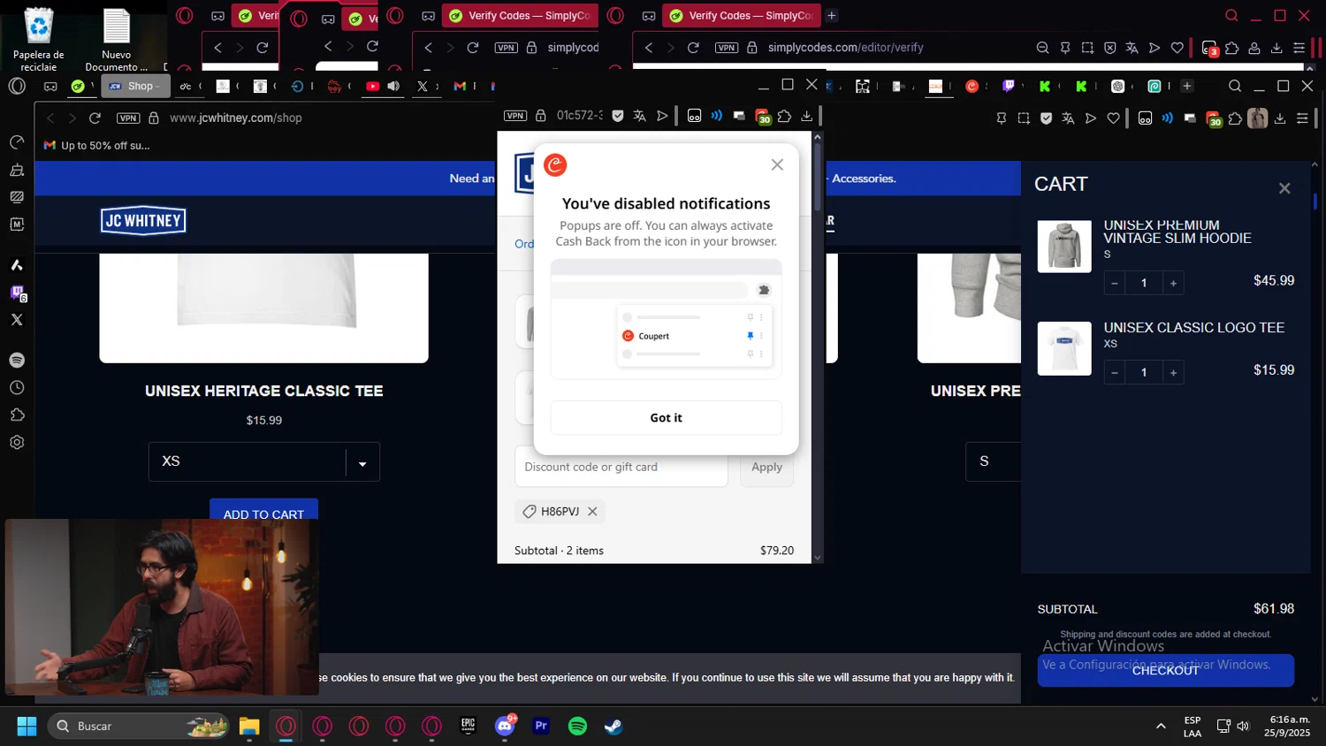Switch to the ChatGPT tab in the right tab strip

(x=1118, y=86)
